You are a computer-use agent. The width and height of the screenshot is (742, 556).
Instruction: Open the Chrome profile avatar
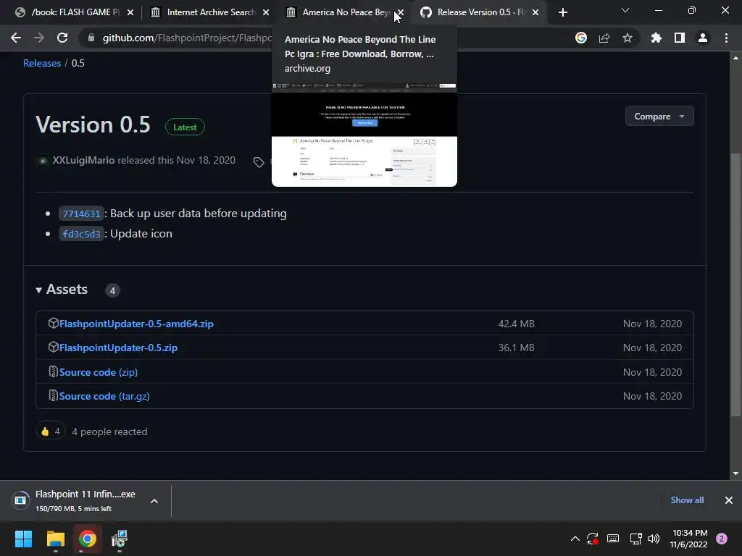click(x=702, y=38)
